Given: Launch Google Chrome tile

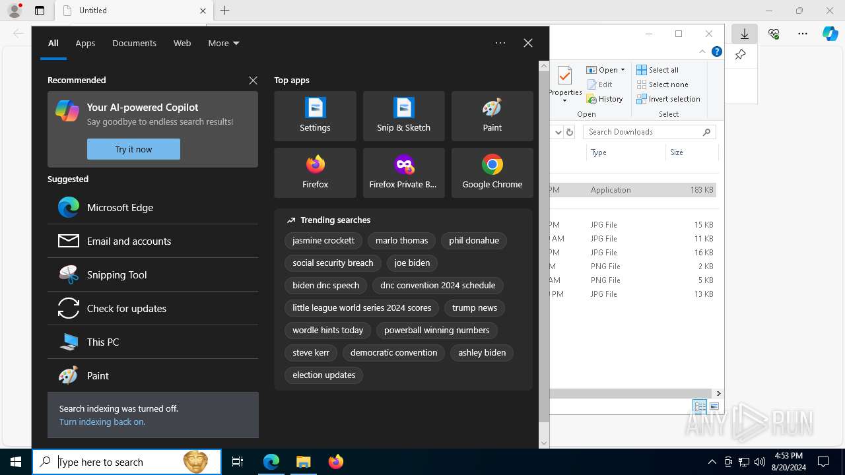Looking at the screenshot, I should 492,173.
